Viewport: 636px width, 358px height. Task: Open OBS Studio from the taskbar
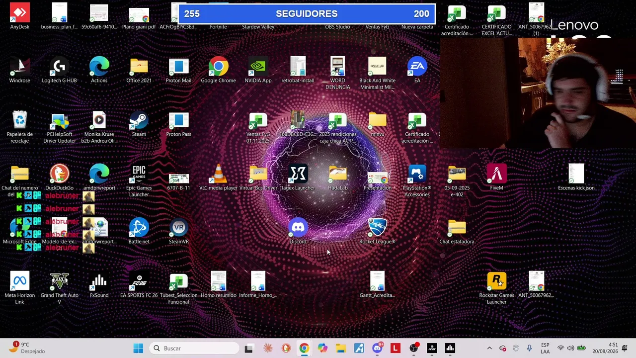(x=413, y=348)
